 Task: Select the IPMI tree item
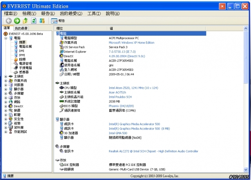tap(22, 55)
